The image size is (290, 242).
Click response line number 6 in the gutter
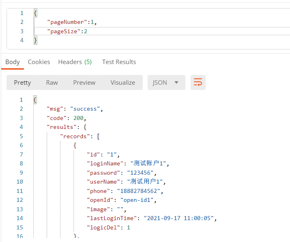pos(21,145)
